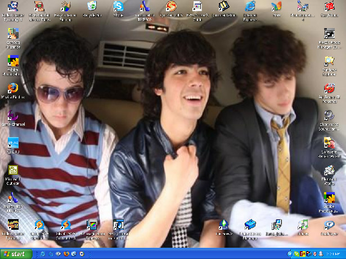Launch the MSN butterfly shortcut
Screen dimensions: 346x259
pyautogui.click(x=276, y=6)
